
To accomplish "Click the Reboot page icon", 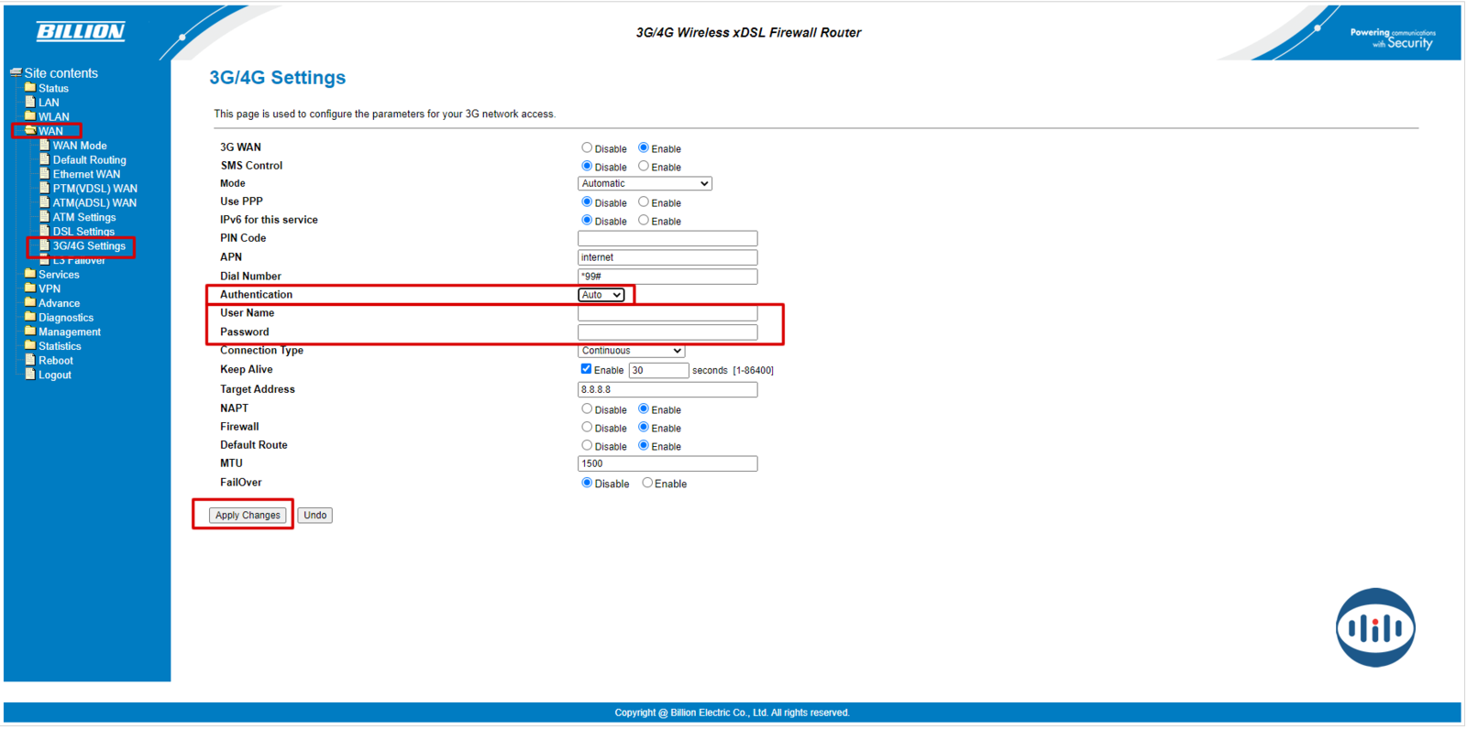I will point(30,360).
